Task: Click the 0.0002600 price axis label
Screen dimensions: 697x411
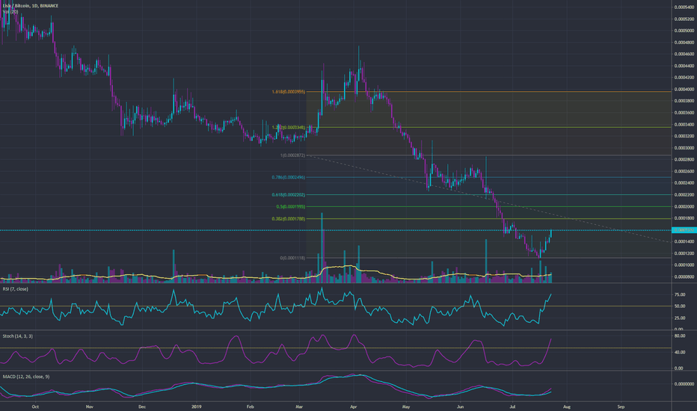Action: (684, 172)
